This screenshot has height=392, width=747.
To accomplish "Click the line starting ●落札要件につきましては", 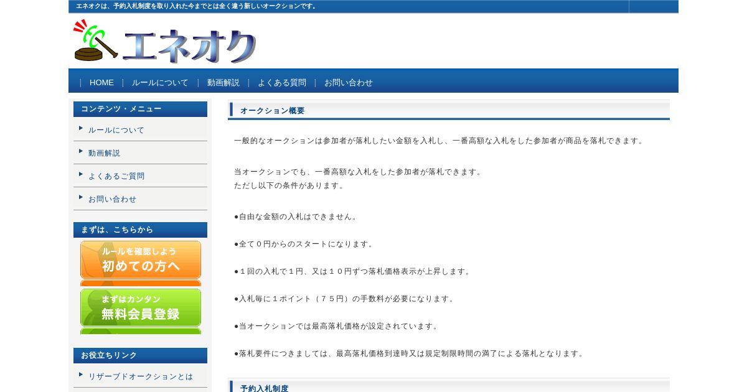I will coord(410,353).
